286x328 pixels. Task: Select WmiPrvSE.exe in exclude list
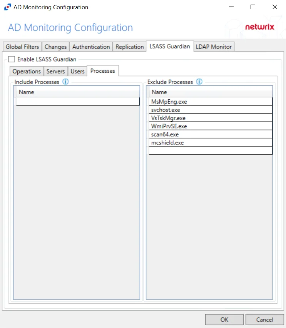pyautogui.click(x=211, y=126)
